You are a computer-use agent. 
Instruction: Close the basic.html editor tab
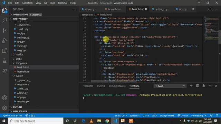coord(146,9)
